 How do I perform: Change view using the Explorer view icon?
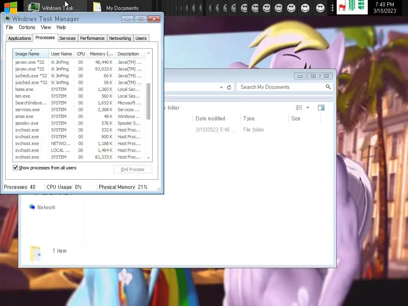point(299,108)
